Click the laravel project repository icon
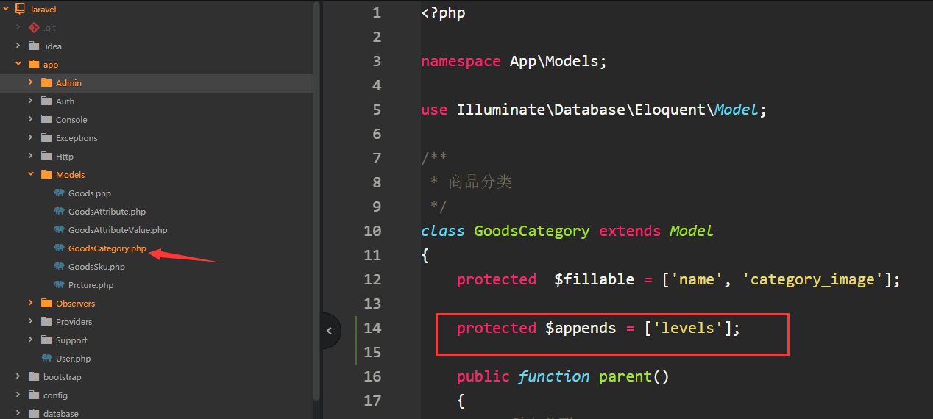 [21, 10]
